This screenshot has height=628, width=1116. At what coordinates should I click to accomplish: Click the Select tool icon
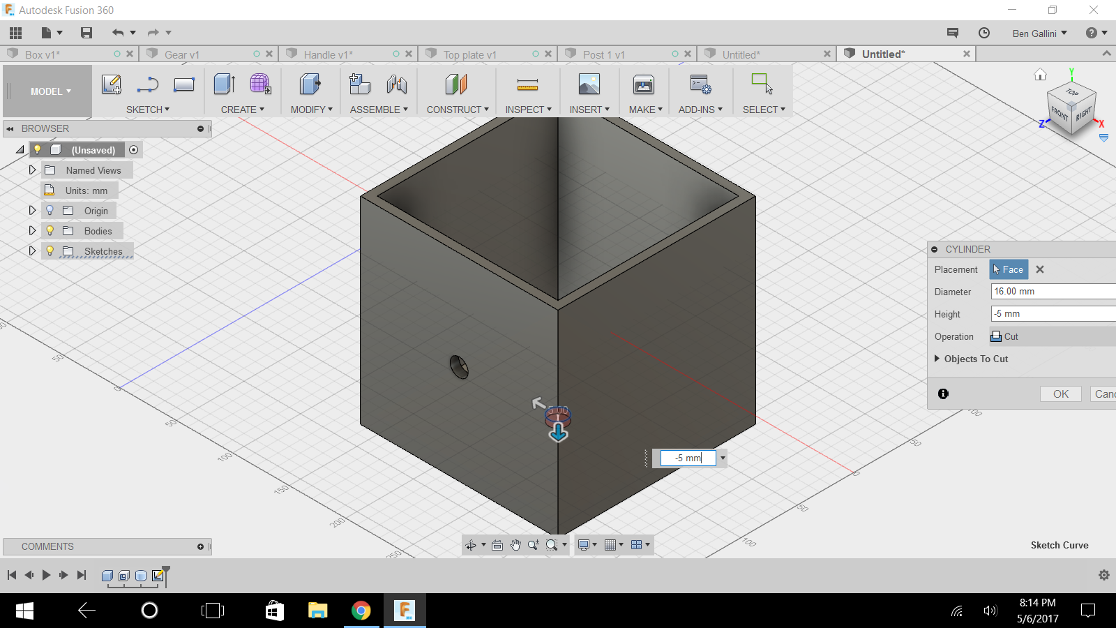pyautogui.click(x=762, y=84)
